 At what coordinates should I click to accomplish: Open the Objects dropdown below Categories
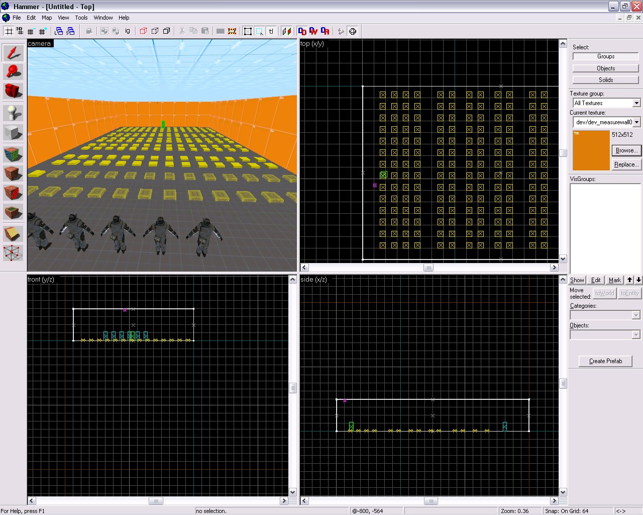pyautogui.click(x=636, y=335)
